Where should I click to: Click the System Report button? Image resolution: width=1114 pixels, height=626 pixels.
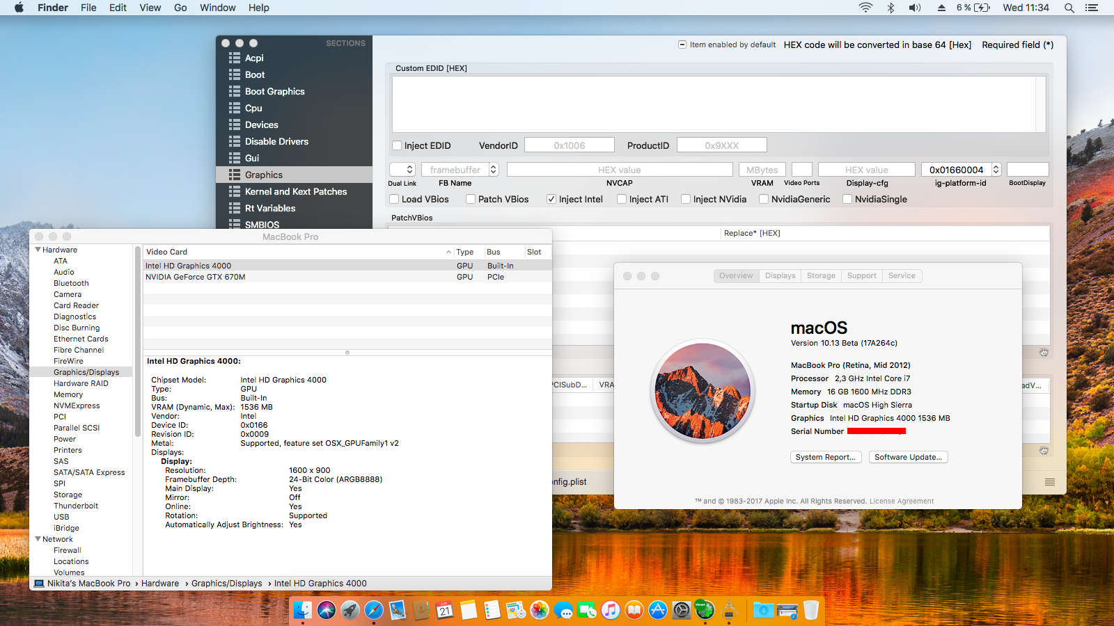coord(826,457)
